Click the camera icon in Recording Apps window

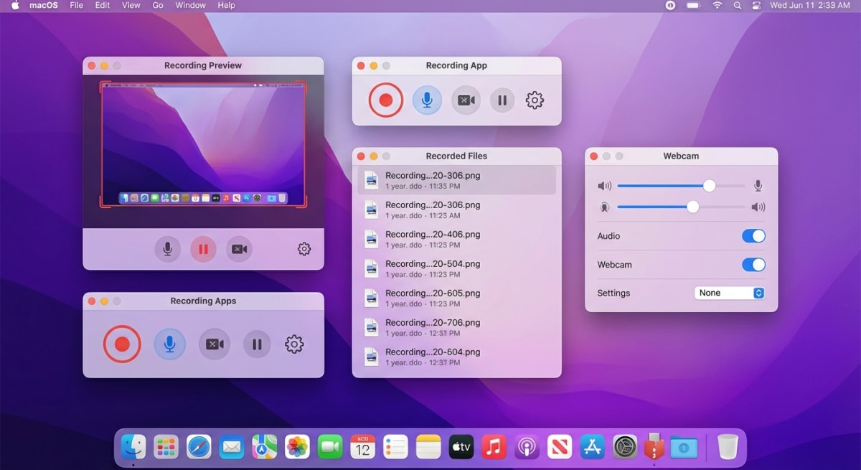[215, 344]
